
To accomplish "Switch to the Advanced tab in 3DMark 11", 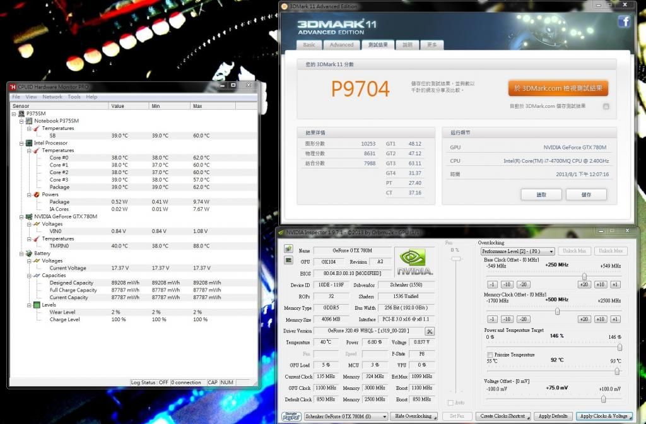I will pyautogui.click(x=341, y=45).
